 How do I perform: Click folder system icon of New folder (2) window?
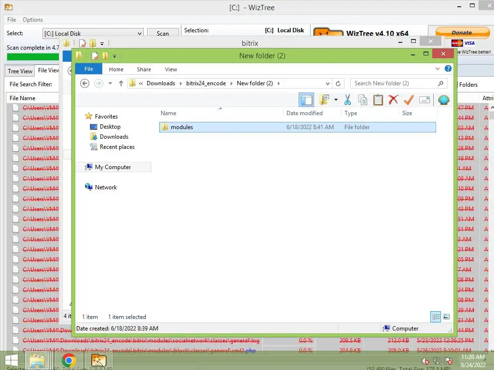79,56
